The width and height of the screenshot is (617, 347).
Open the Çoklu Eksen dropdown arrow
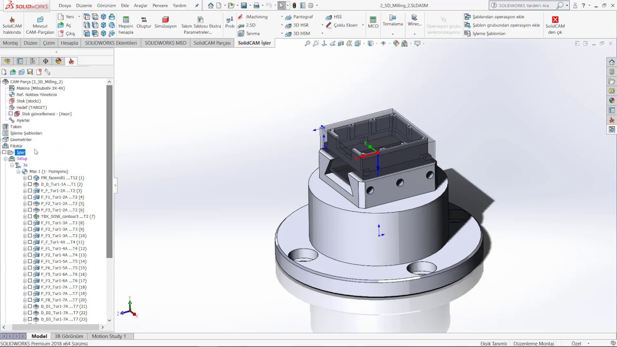point(362,25)
